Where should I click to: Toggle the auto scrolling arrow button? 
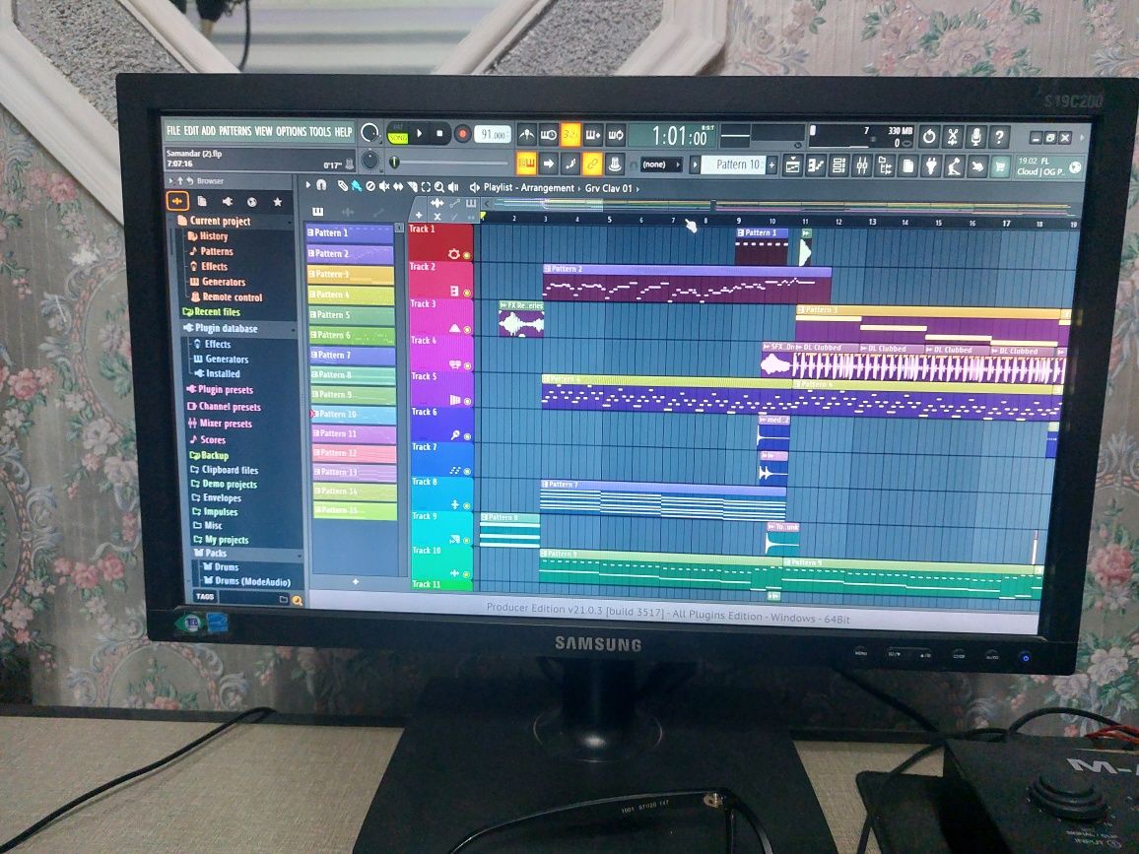pyautogui.click(x=549, y=164)
